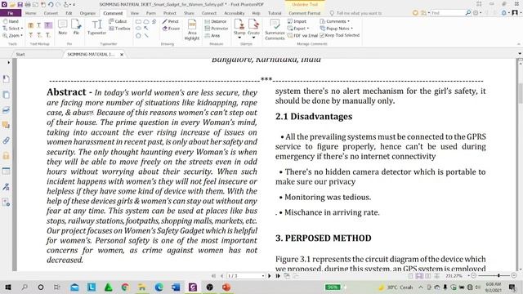This screenshot has width=523, height=294.
Task: Switch to the Home ribbon tab
Action: 31,13
